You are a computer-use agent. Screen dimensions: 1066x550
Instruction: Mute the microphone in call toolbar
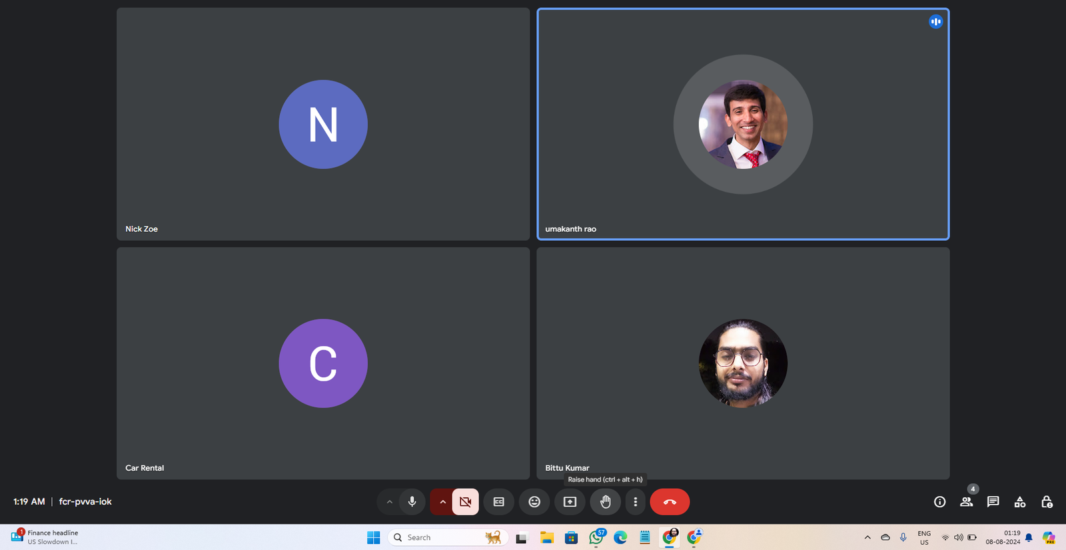(412, 502)
